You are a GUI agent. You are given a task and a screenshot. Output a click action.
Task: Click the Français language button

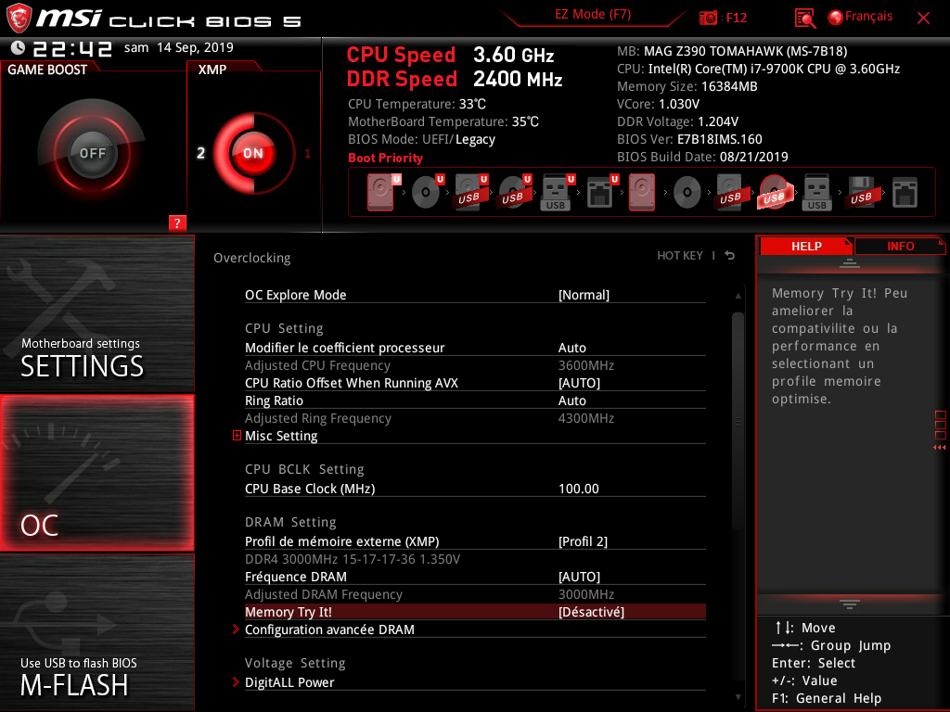(x=868, y=17)
